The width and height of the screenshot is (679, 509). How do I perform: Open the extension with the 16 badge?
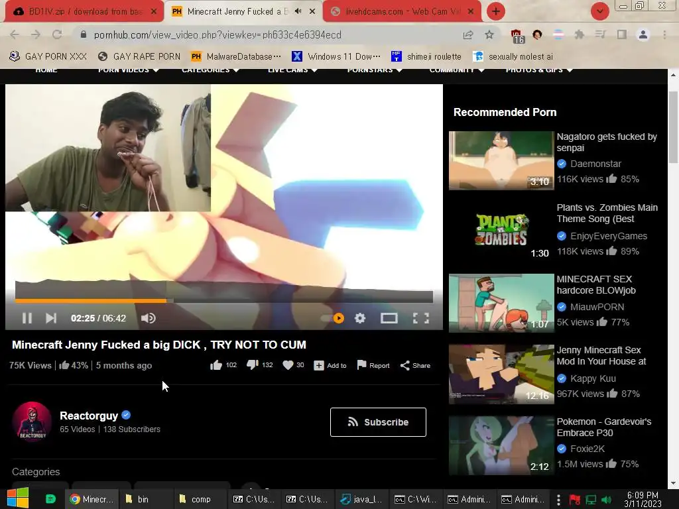(x=517, y=36)
